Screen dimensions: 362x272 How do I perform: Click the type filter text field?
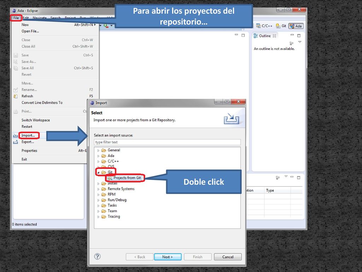167,142
